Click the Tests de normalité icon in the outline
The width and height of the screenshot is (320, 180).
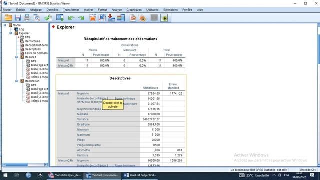pos(22,53)
